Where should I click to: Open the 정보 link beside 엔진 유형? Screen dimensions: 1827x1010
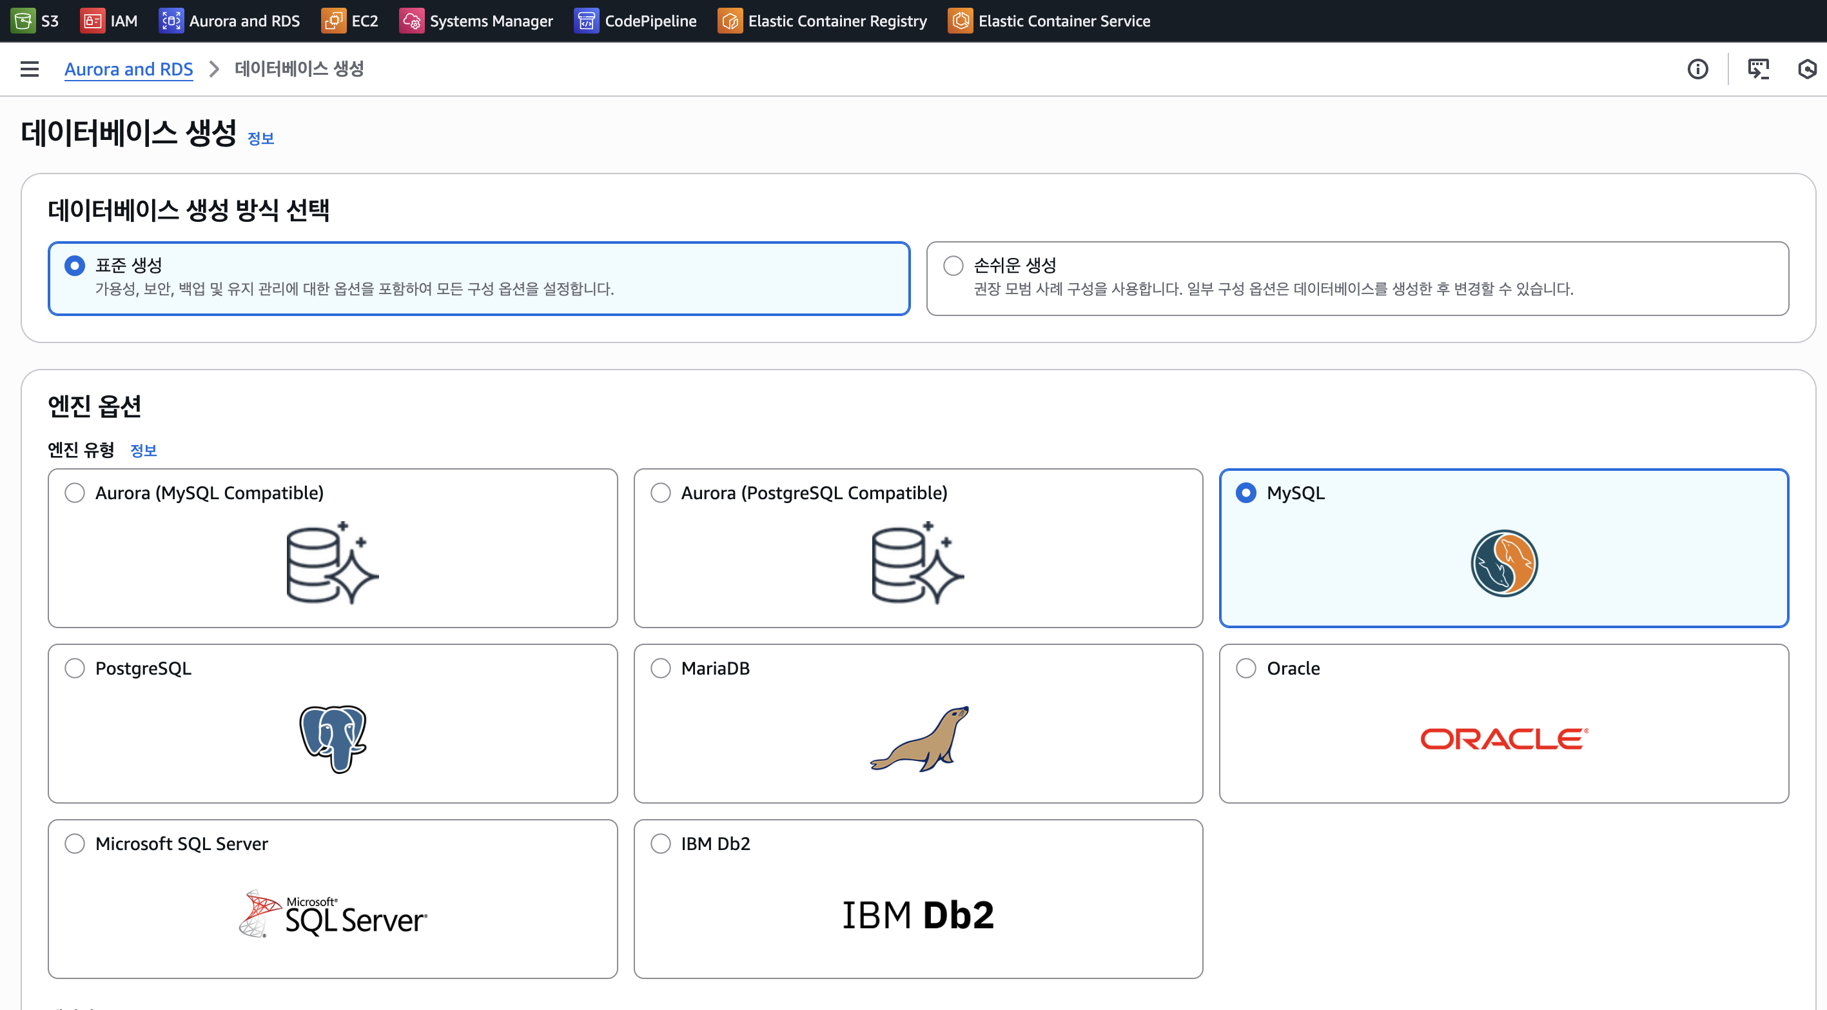(x=143, y=450)
